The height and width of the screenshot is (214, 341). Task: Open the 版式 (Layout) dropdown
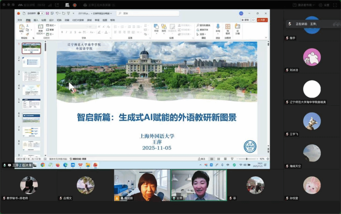(51, 25)
